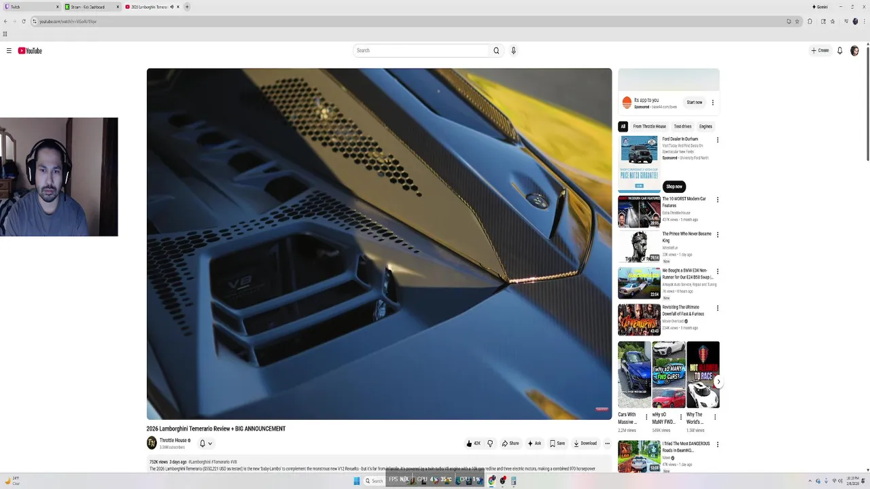
Task: Share the Lamborghini Temerario video
Action: [510, 443]
